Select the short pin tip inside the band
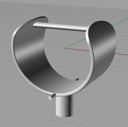The height and width of the screenshot is (127, 128). click(77, 79)
